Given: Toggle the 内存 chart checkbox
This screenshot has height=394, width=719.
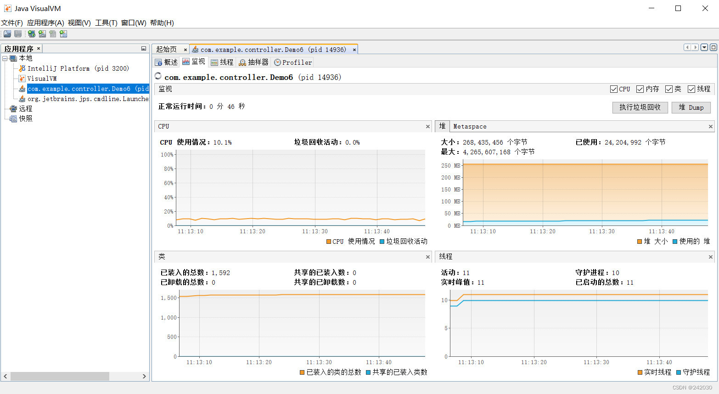Looking at the screenshot, I should (640, 89).
